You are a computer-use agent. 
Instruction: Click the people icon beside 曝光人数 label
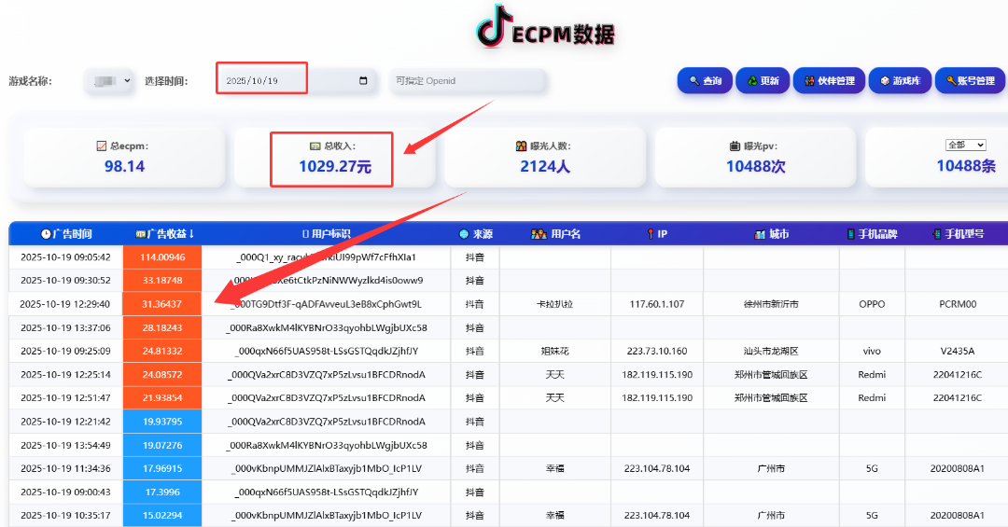tap(521, 146)
